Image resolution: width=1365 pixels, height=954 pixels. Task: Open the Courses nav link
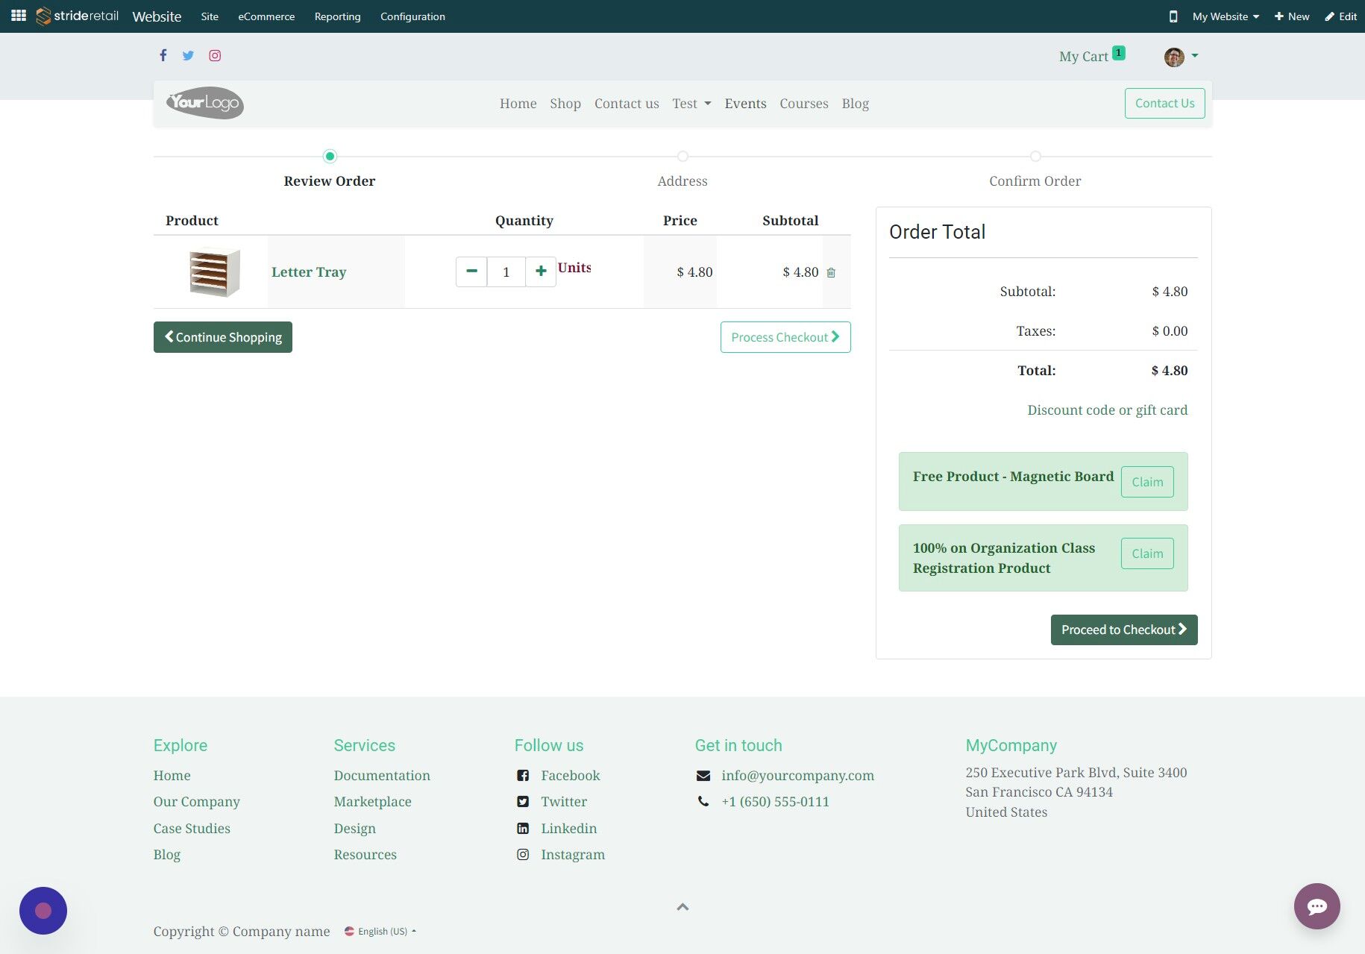coord(804,104)
